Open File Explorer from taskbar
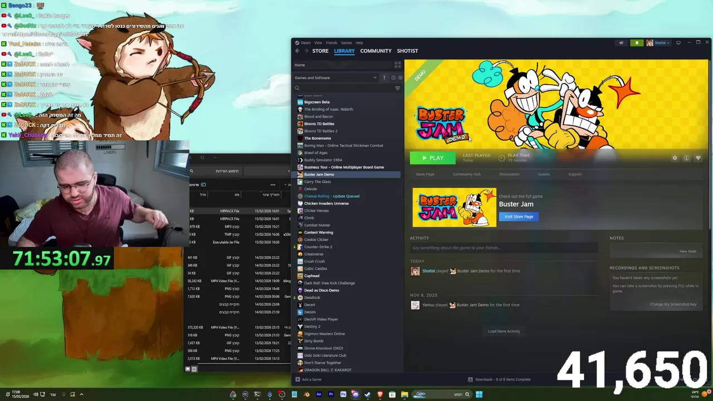713x401 pixels. (x=404, y=394)
